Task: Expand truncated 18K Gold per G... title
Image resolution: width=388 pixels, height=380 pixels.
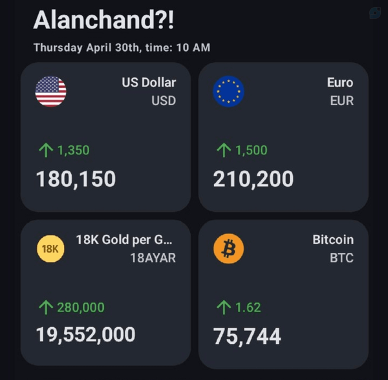Action: [x=124, y=240]
